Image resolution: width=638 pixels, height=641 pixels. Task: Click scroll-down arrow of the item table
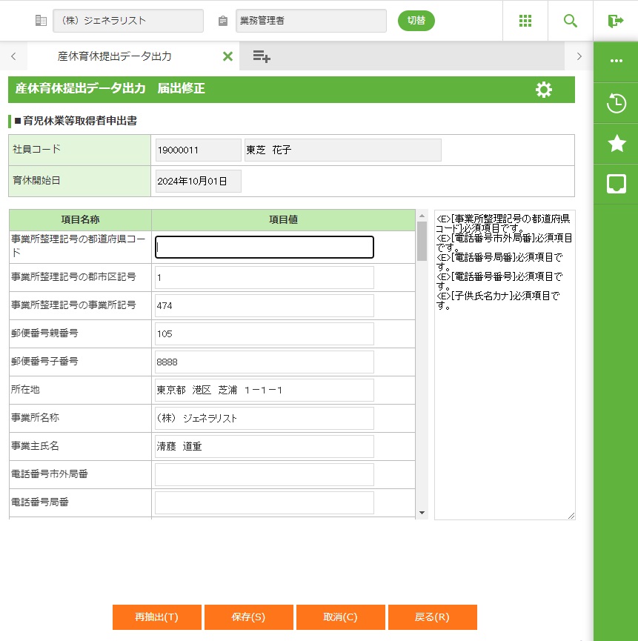422,512
